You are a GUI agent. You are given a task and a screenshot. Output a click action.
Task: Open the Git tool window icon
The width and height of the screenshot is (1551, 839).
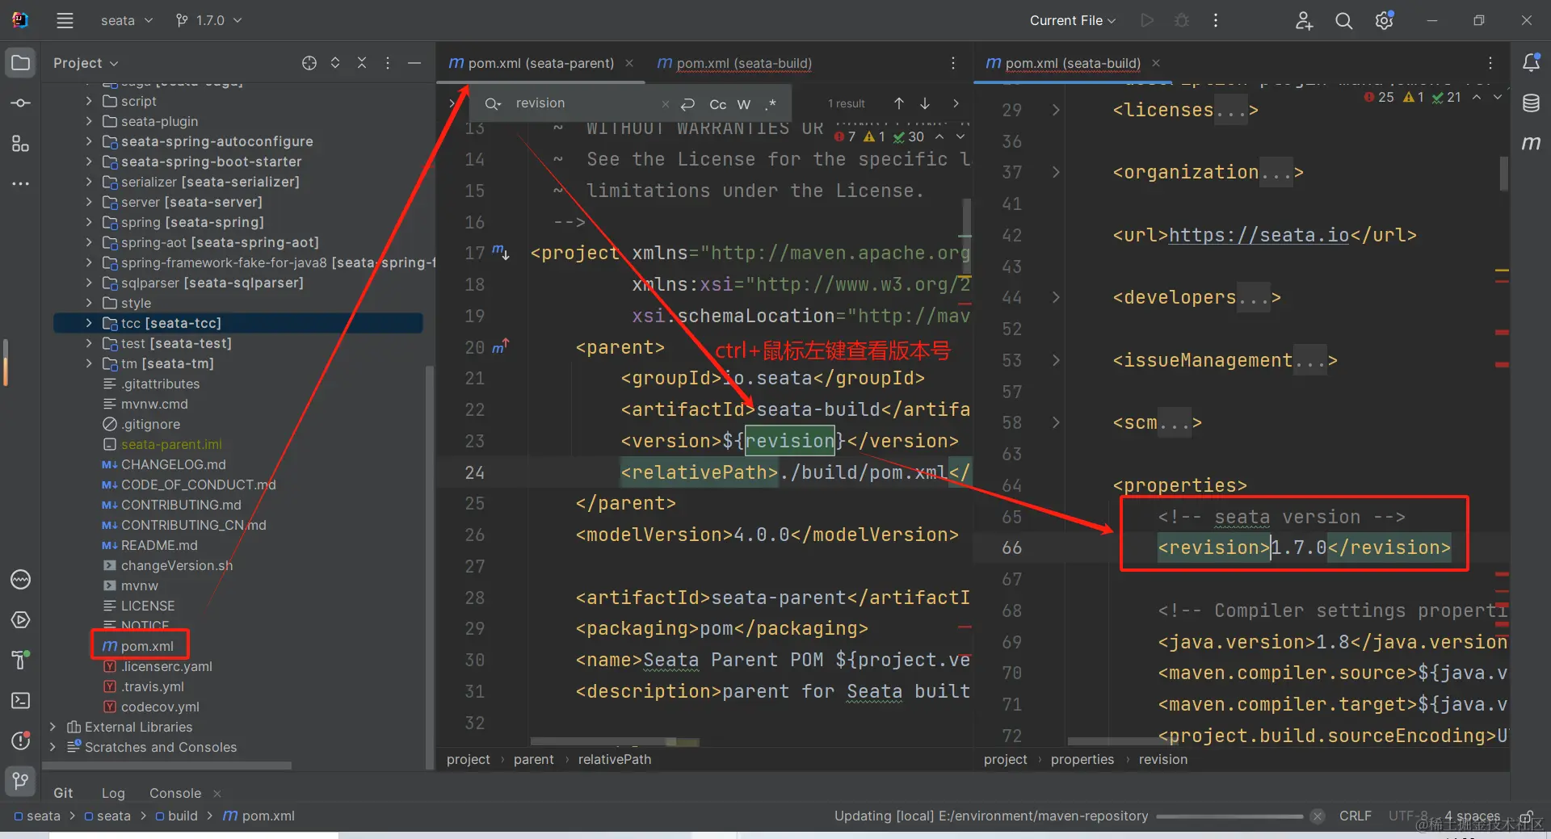pyautogui.click(x=21, y=781)
